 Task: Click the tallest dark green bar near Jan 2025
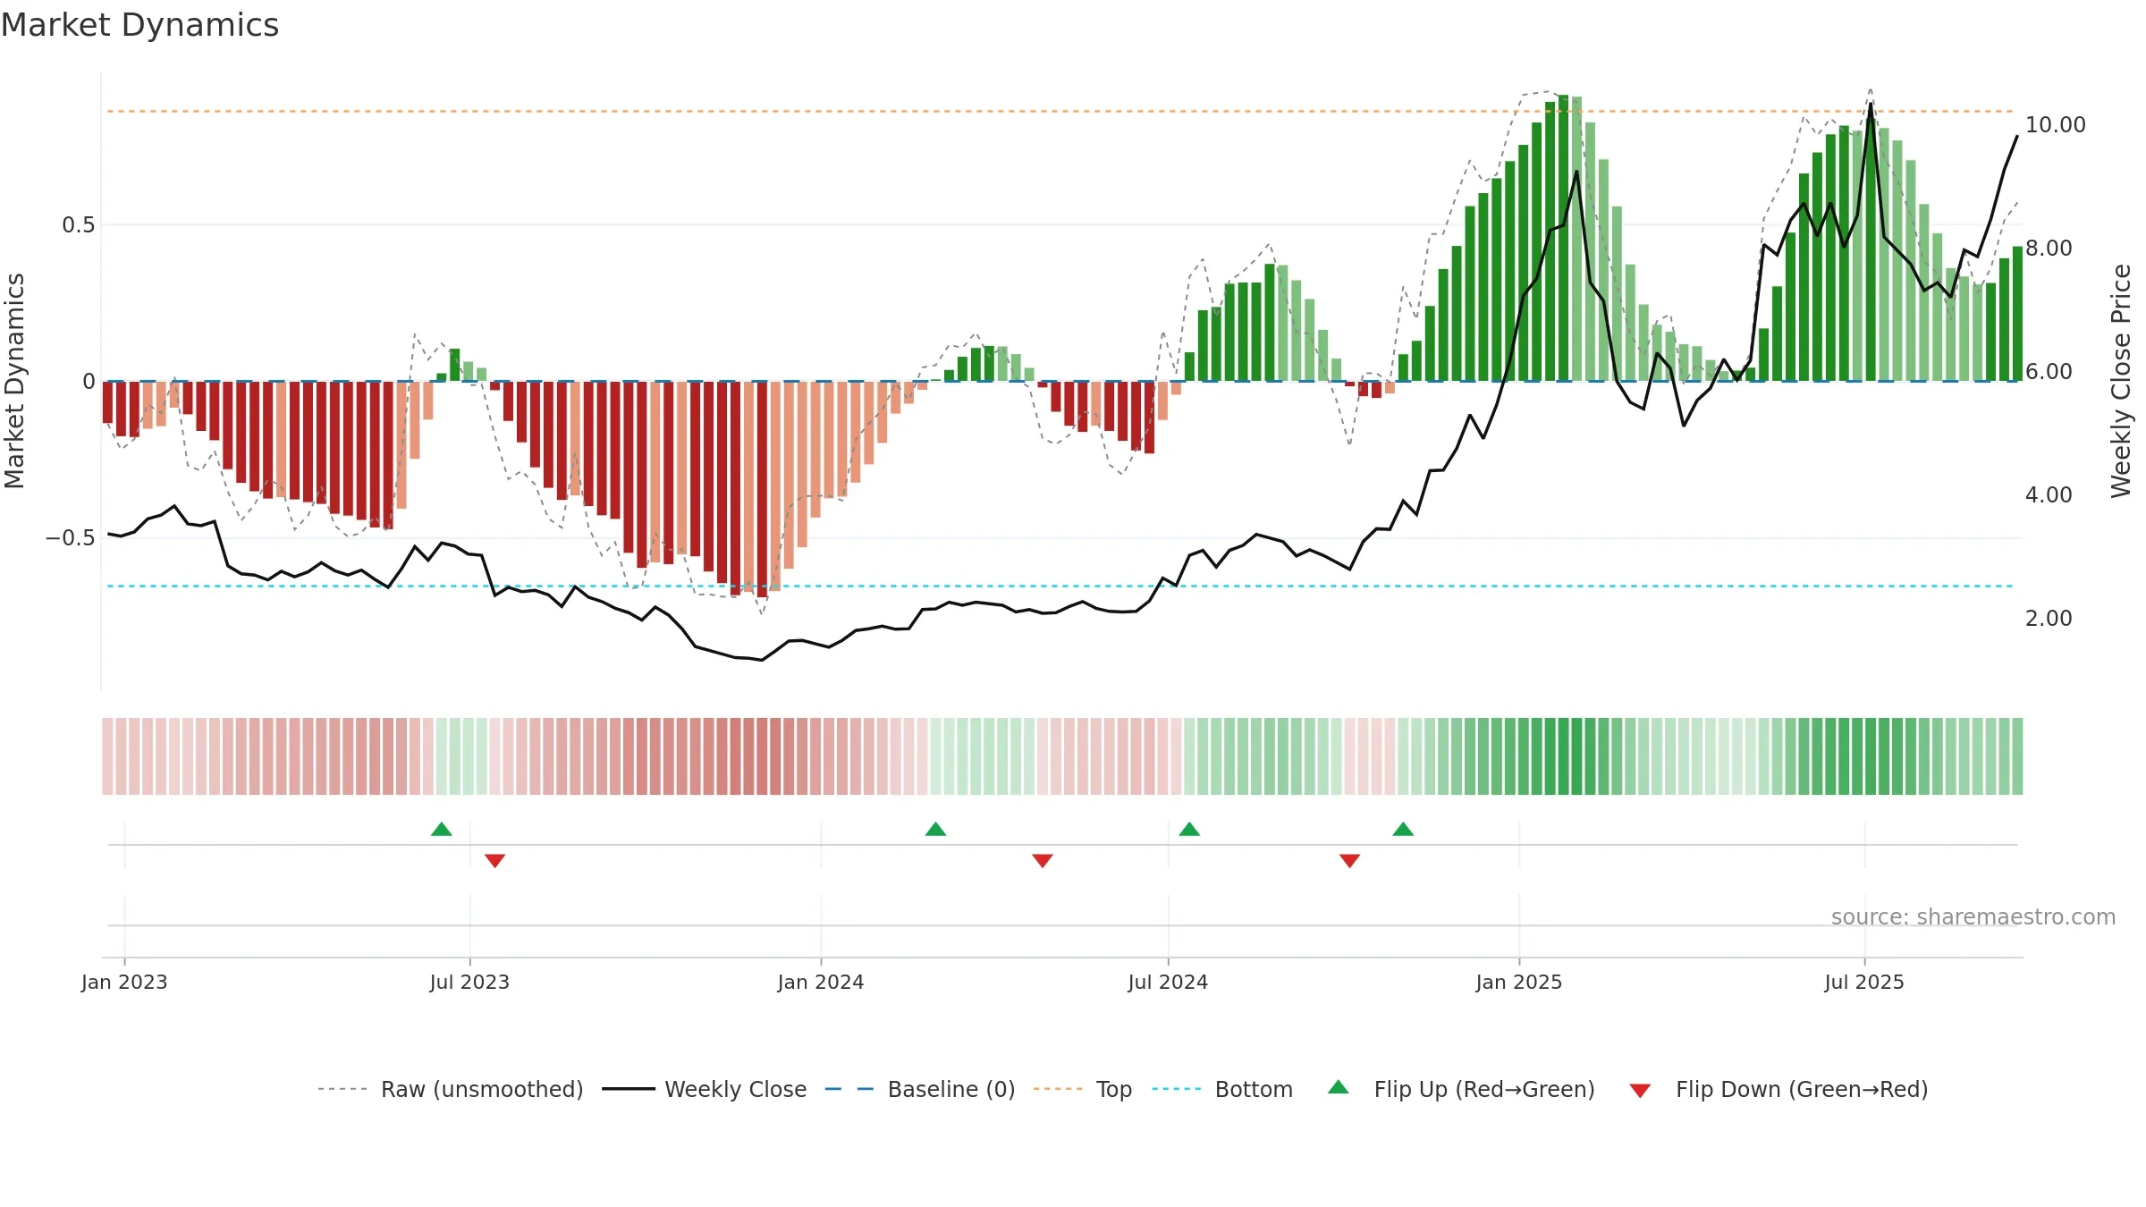coord(1563,238)
